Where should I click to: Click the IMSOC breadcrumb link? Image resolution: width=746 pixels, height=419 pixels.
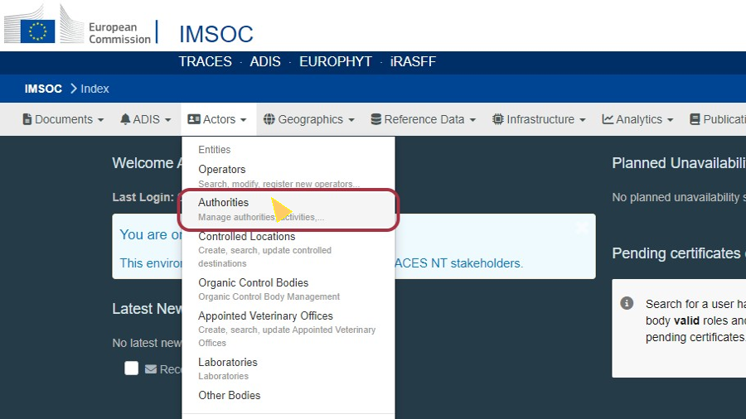43,89
